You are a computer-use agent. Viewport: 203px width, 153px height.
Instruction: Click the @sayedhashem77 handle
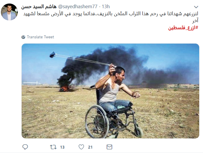tap(78, 6)
